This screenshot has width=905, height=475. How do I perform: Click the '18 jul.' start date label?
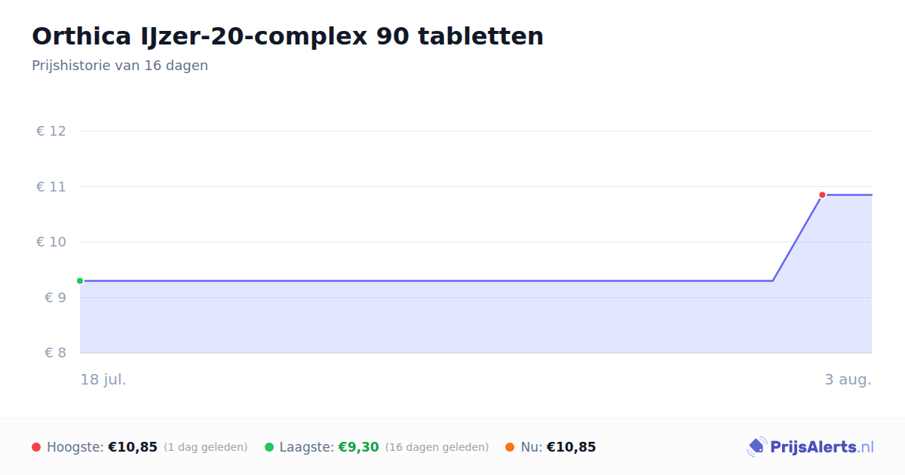[x=103, y=379]
